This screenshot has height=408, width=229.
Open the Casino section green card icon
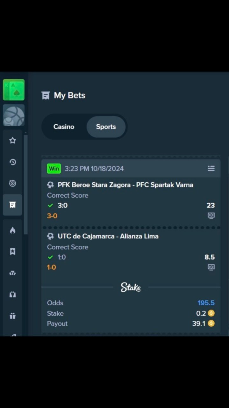[x=14, y=90]
